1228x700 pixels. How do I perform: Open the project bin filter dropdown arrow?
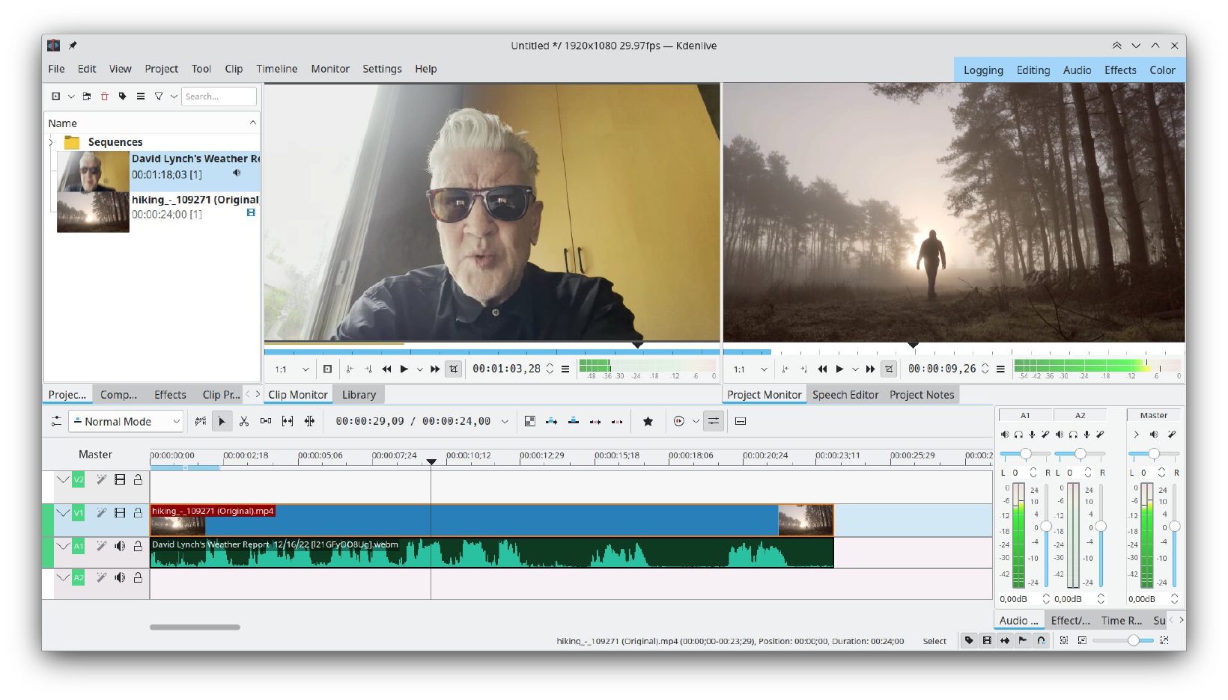(174, 96)
